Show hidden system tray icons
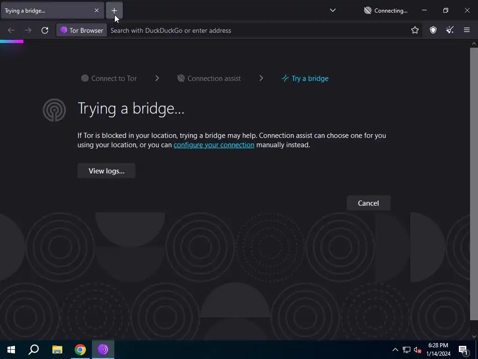 point(395,350)
